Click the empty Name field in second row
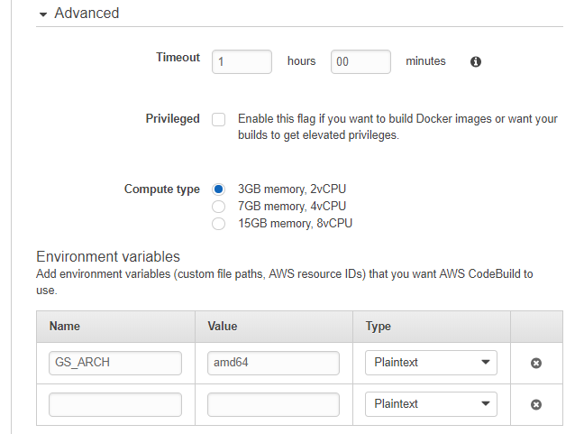Viewport: 584px width, 434px height. tap(115, 404)
